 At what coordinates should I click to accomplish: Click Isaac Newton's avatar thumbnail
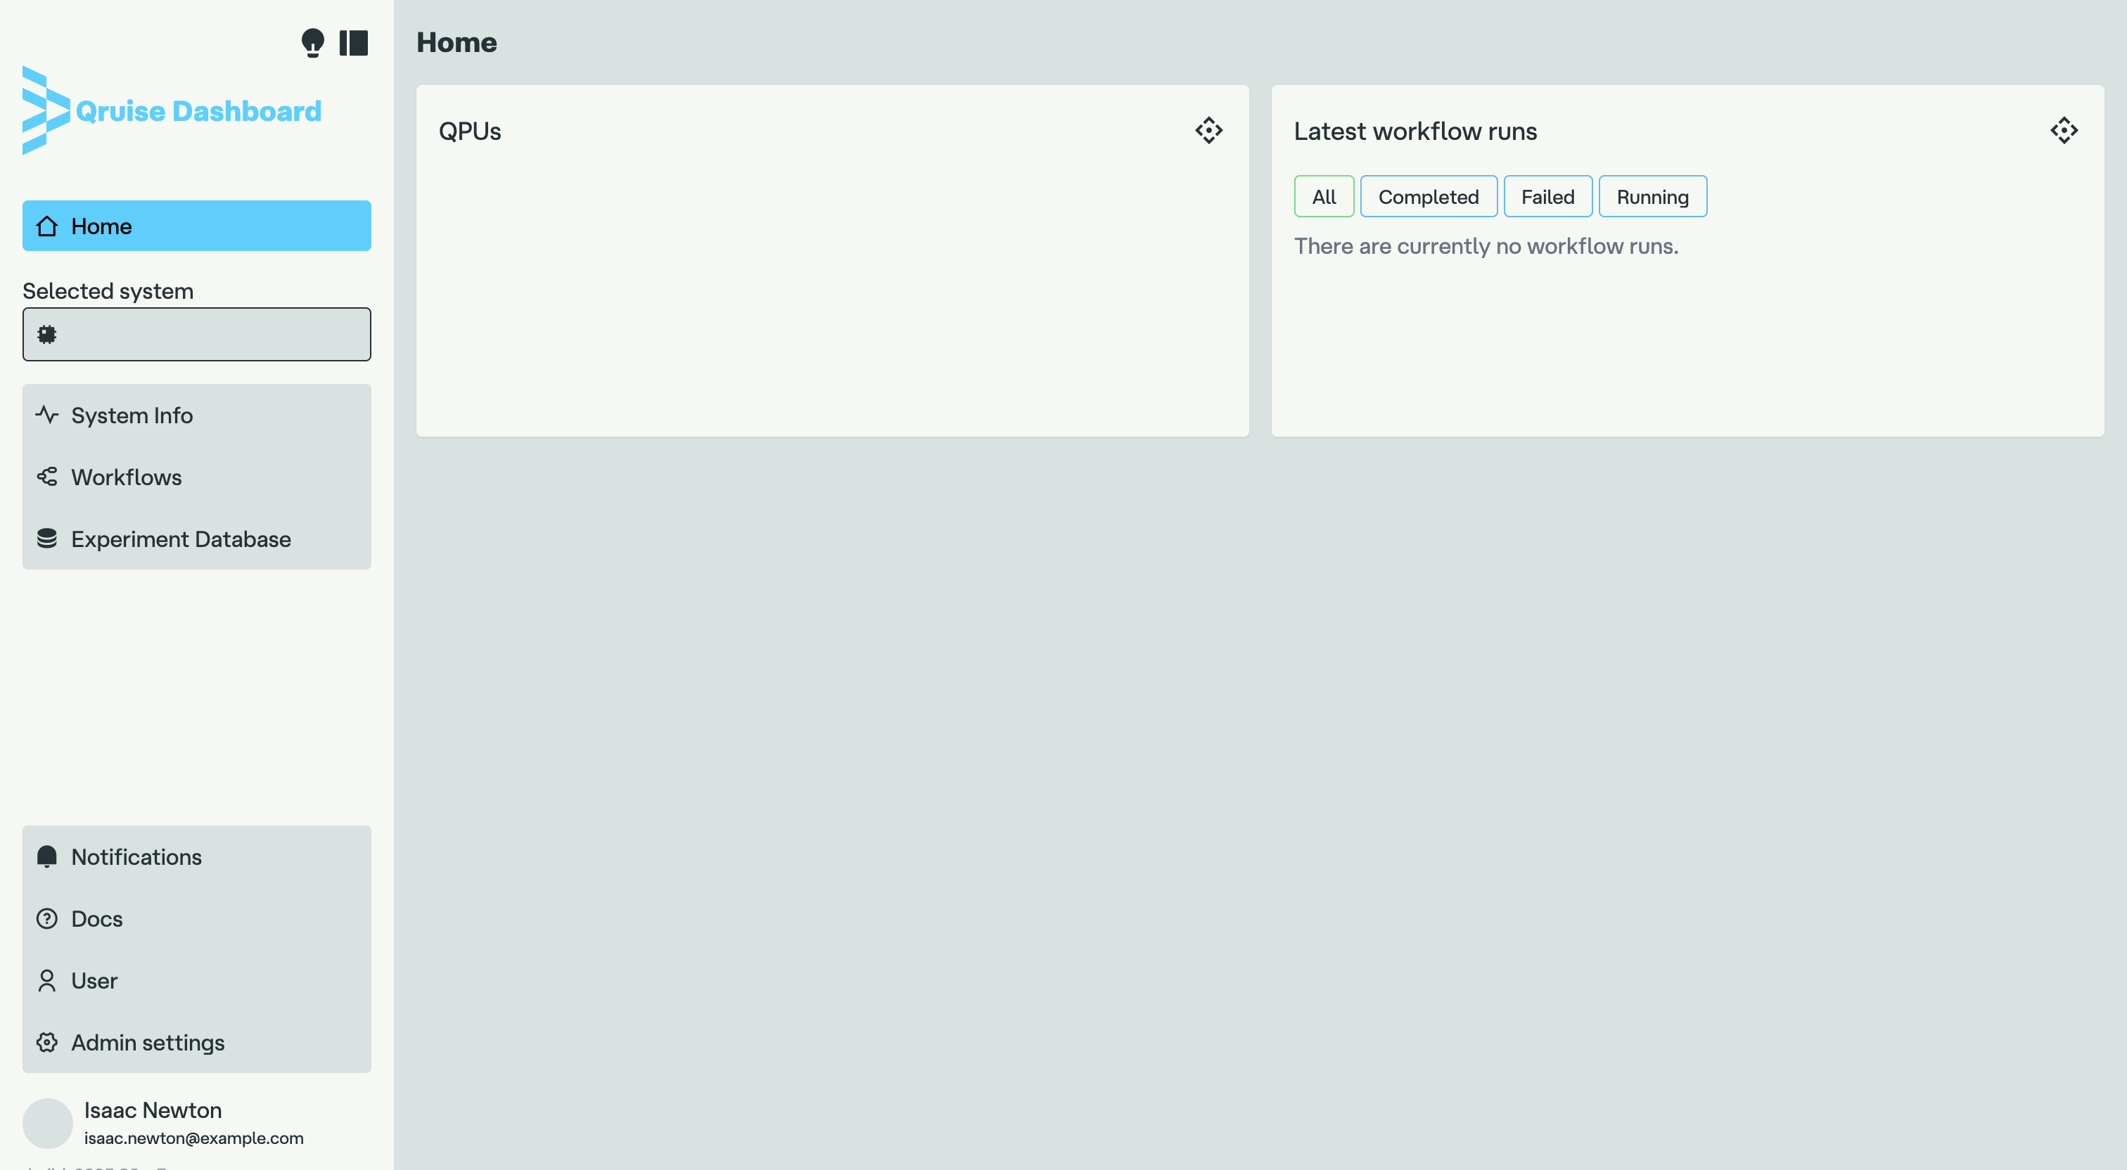tap(48, 1123)
